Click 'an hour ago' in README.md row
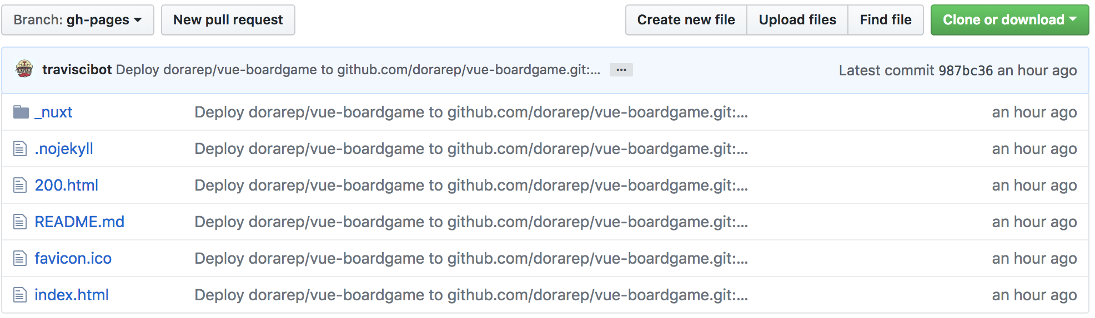The width and height of the screenshot is (1095, 318). click(1034, 222)
